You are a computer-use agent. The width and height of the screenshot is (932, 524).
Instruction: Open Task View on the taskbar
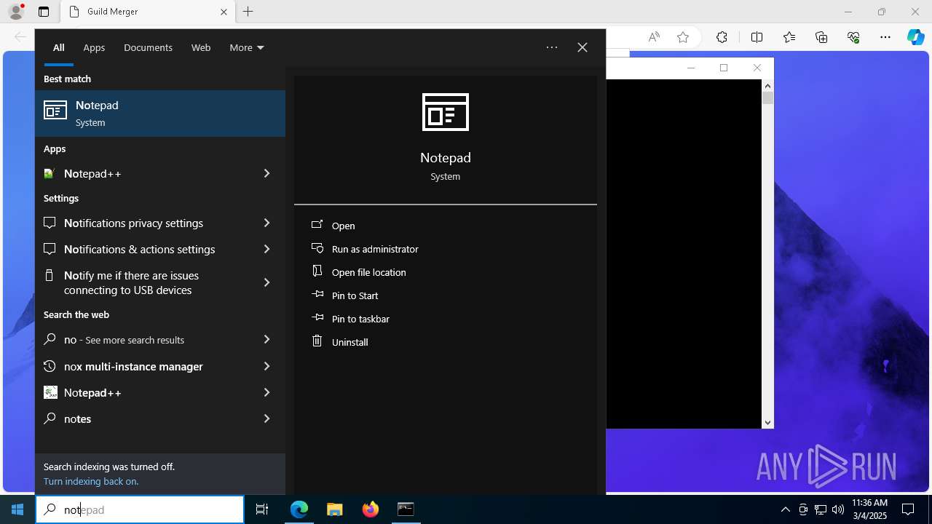[262, 509]
